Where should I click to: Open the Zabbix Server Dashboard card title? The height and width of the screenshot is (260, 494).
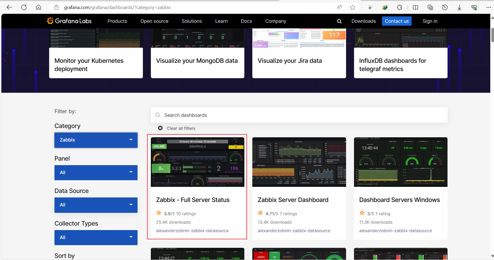(293, 200)
